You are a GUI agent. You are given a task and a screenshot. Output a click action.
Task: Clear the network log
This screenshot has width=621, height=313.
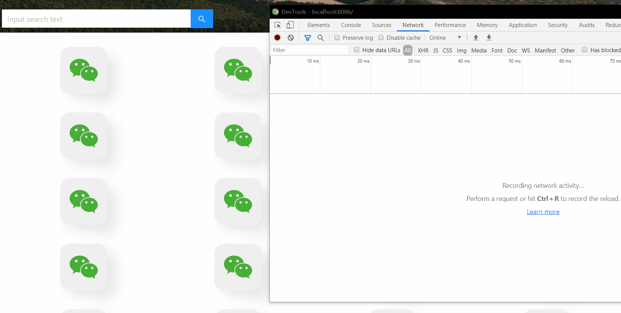[291, 37]
